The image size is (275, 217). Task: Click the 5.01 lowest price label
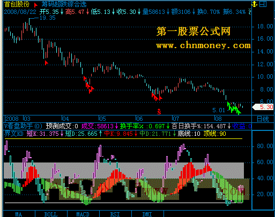pyautogui.click(x=219, y=110)
